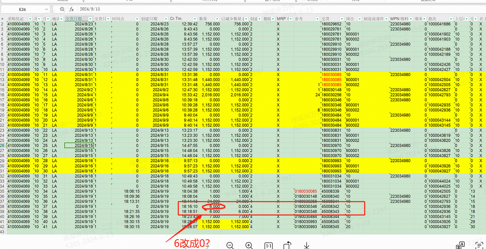The image size is (486, 249).
Task: Click Cr.Tm. cell 18:18:51
Action: pyautogui.click(x=184, y=212)
